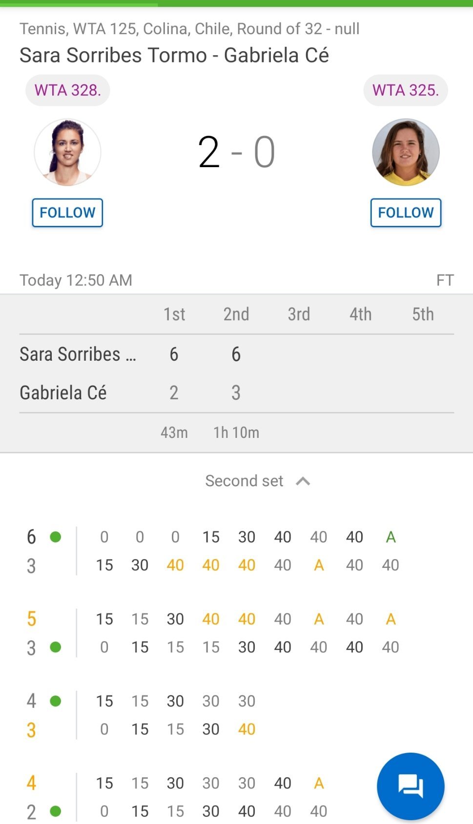Follow Gabriela Cé
This screenshot has width=473, height=824.
pos(406,213)
